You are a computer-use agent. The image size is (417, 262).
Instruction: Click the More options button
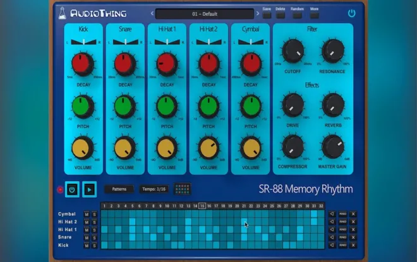(x=315, y=15)
